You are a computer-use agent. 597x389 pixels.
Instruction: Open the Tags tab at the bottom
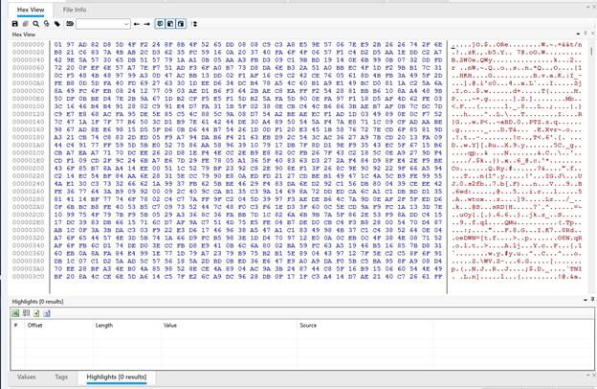[x=61, y=377]
